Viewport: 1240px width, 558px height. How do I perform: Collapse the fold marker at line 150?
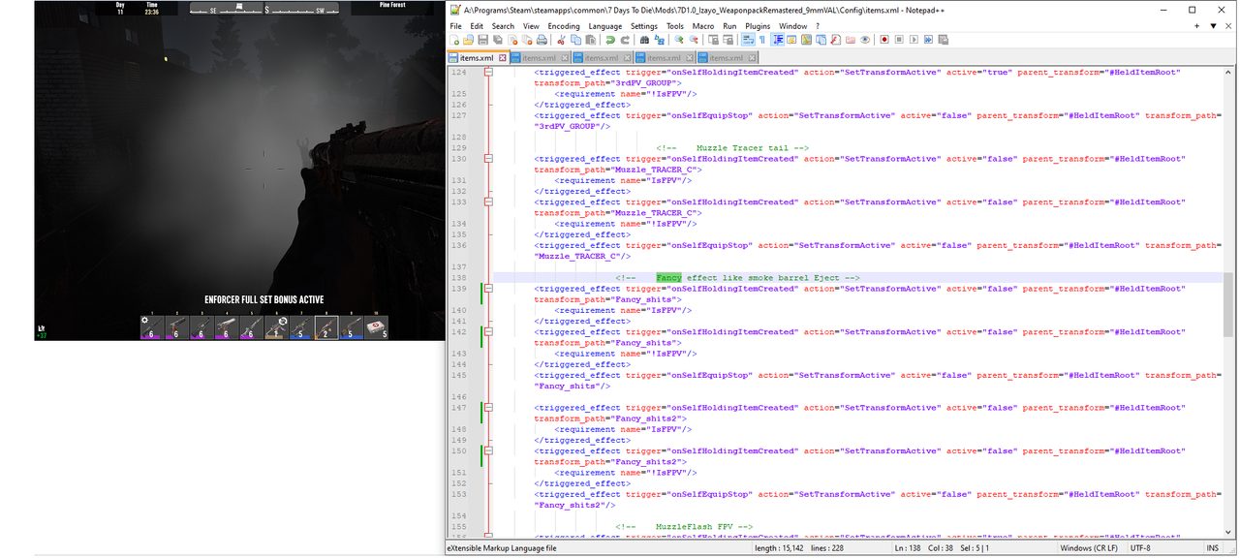pos(488,450)
